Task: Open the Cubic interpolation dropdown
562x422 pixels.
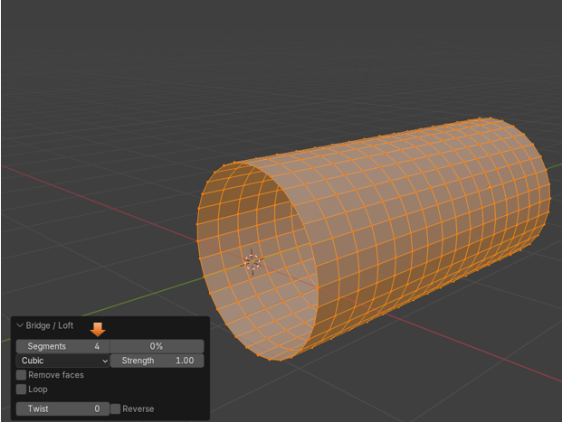Action: coord(62,361)
